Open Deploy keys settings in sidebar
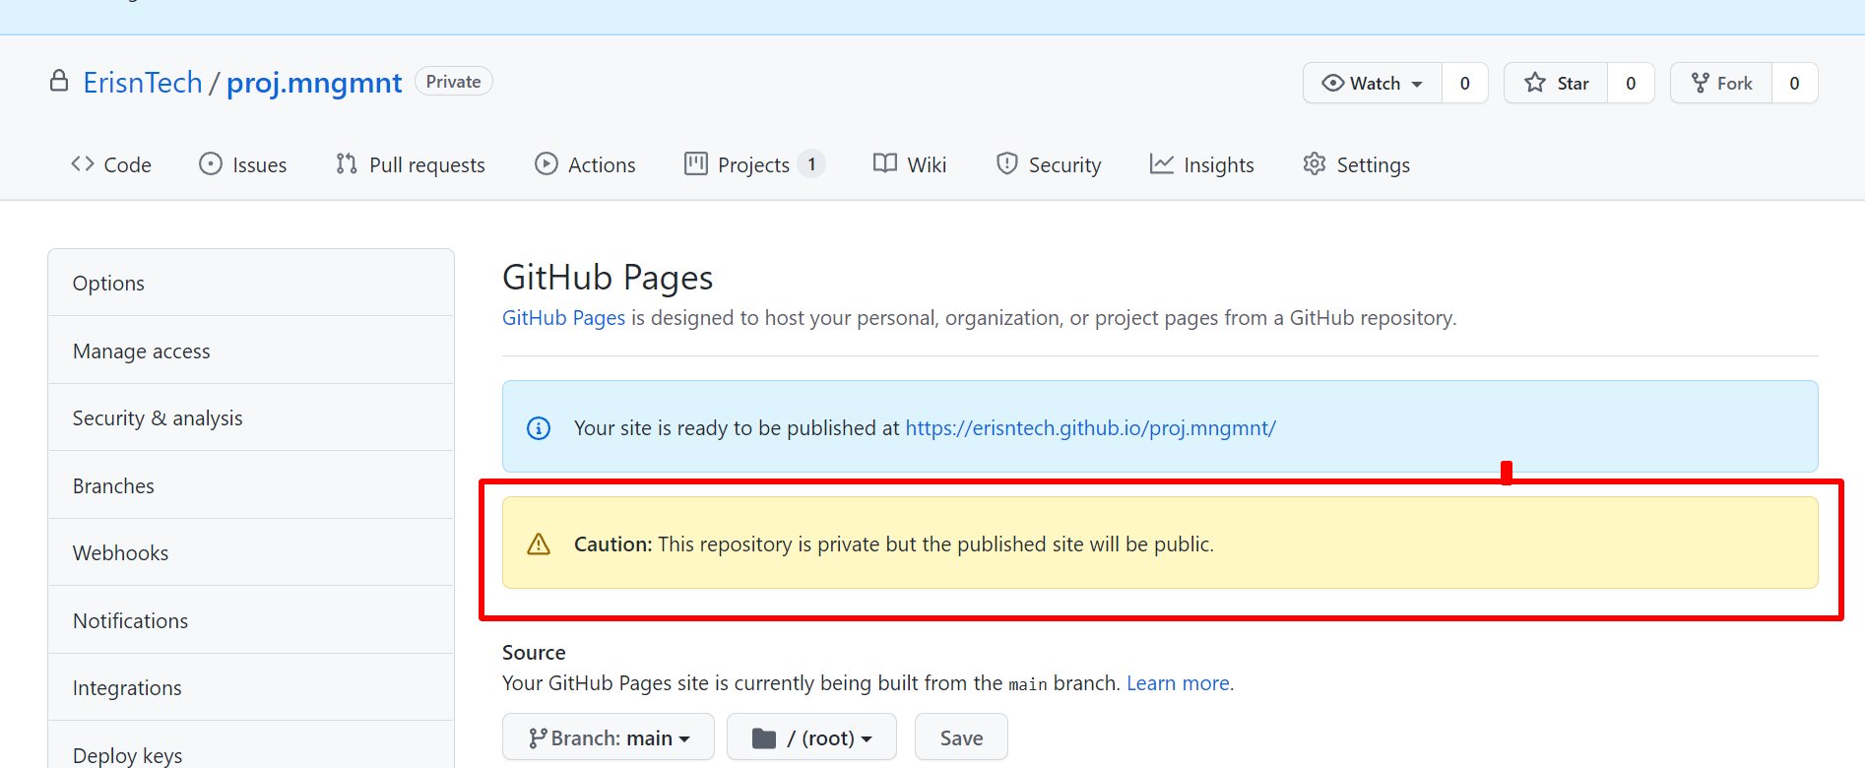The width and height of the screenshot is (1865, 768). (x=251, y=745)
